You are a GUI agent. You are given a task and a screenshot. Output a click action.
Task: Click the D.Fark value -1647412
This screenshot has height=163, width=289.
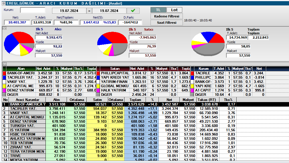click(x=130, y=22)
